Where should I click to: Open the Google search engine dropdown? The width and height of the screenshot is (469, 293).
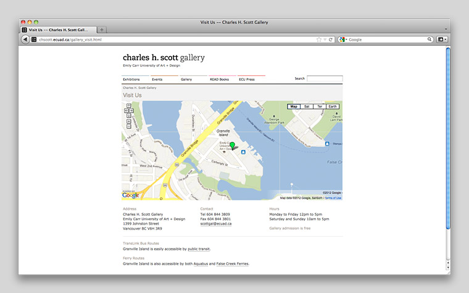343,39
